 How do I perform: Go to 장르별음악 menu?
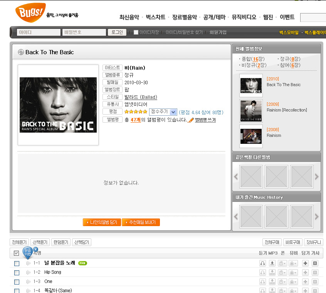[185, 17]
